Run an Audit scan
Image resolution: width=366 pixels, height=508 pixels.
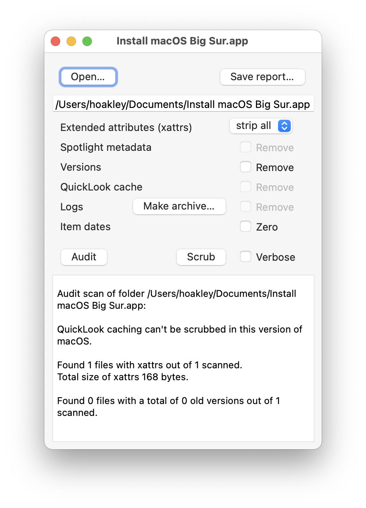tap(84, 257)
